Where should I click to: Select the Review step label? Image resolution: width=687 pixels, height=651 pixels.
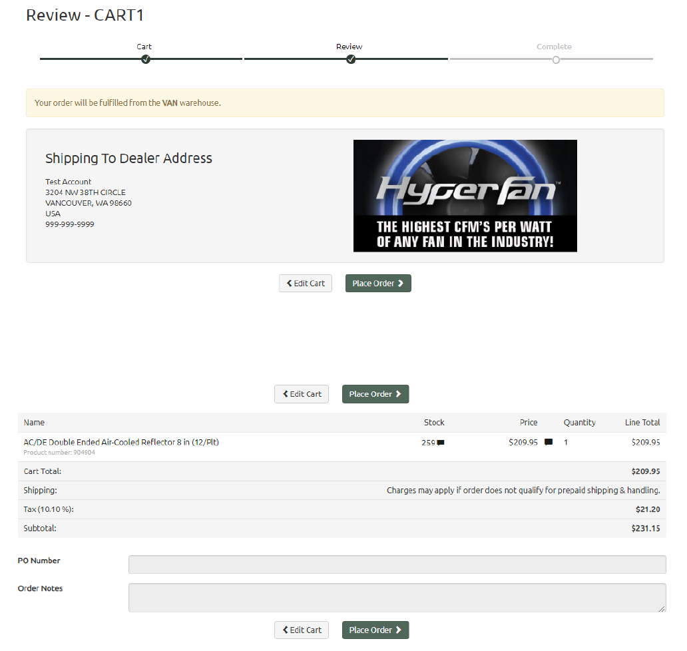click(x=349, y=47)
